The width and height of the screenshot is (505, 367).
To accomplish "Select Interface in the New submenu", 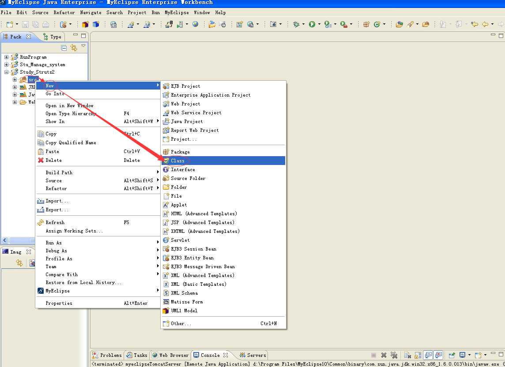I will point(223,169).
